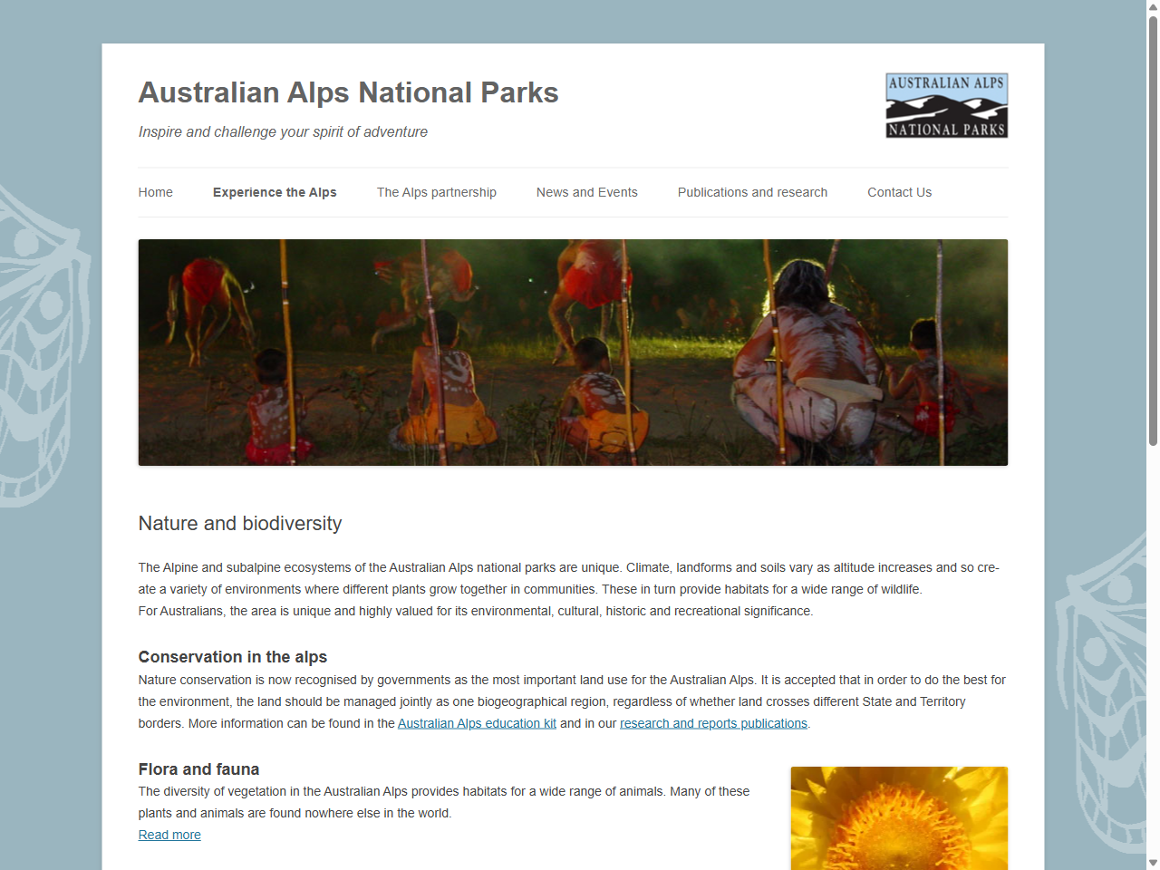This screenshot has width=1160, height=870.
Task: Follow the Australian Alps education kit link
Action: pos(477,723)
